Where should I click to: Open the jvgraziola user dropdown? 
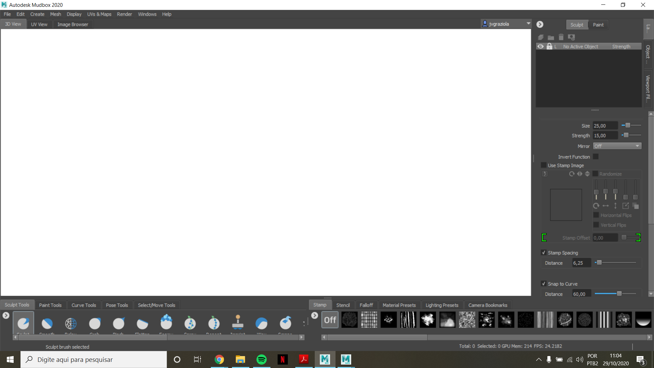pyautogui.click(x=528, y=24)
